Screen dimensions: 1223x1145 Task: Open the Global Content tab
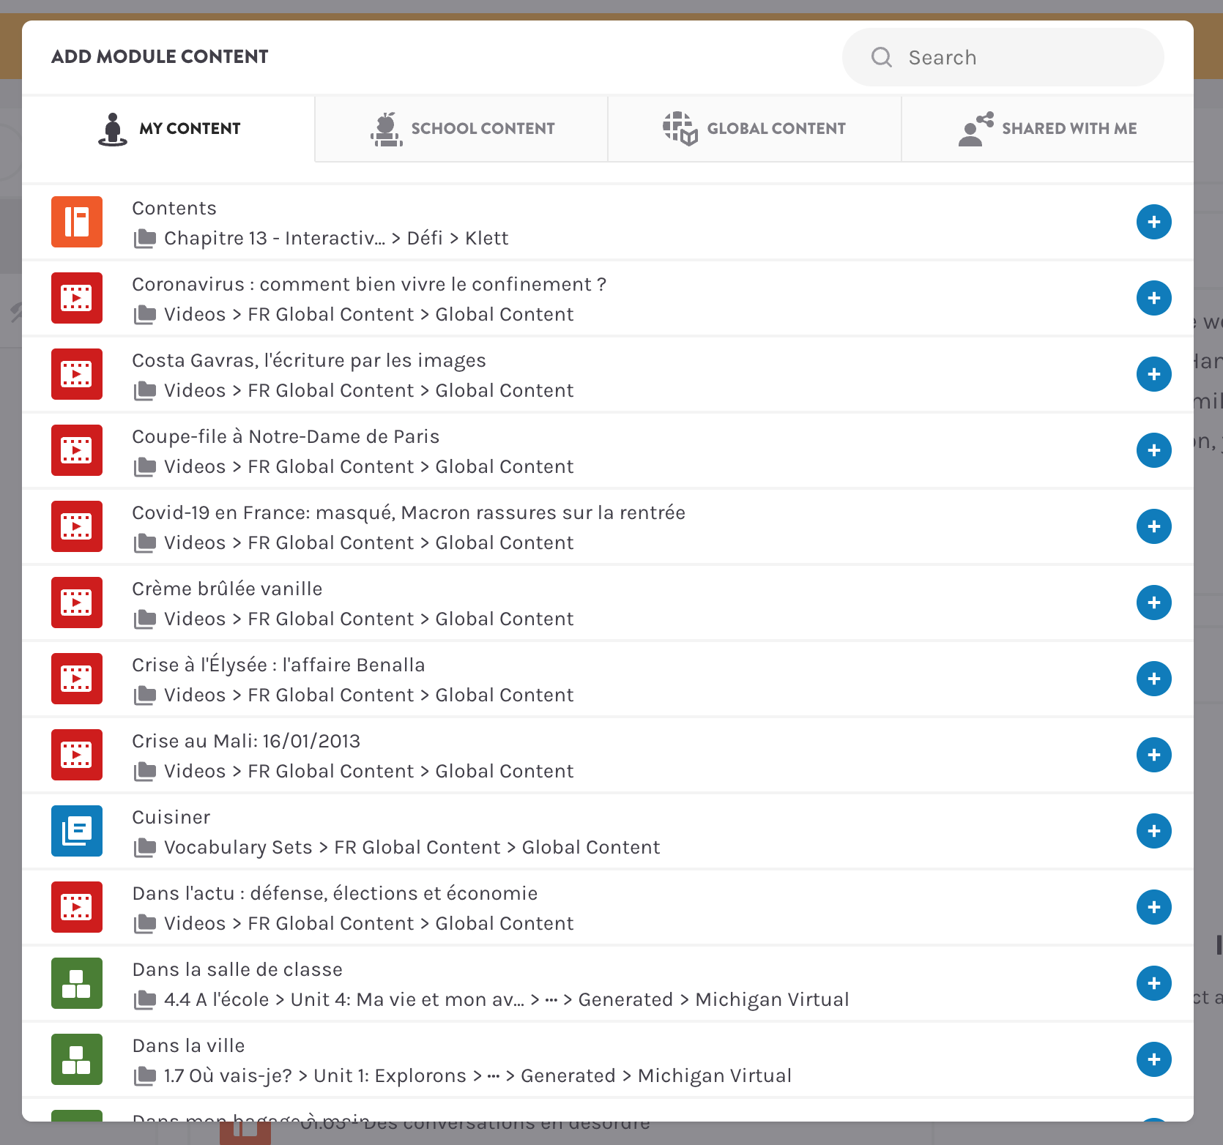click(x=754, y=129)
